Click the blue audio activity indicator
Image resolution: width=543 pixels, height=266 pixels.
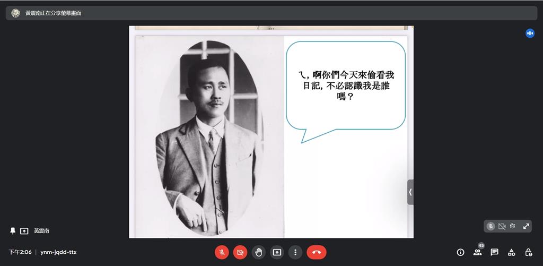pos(530,33)
